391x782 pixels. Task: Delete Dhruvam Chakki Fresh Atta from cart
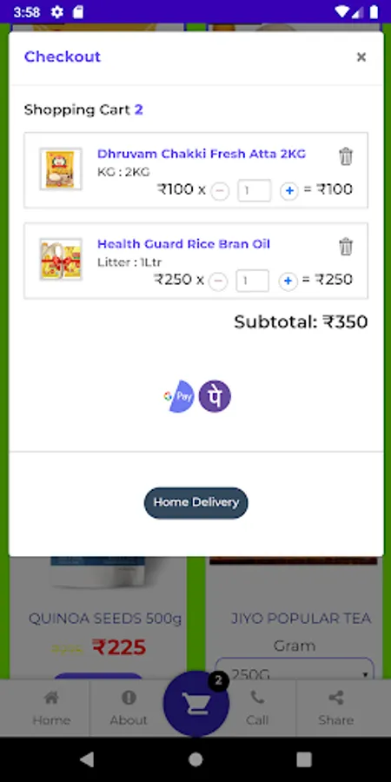(x=346, y=156)
